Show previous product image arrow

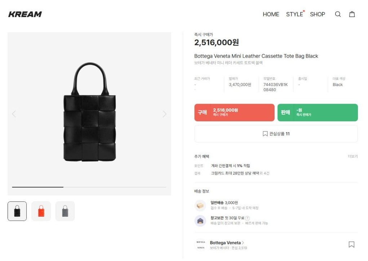point(14,114)
